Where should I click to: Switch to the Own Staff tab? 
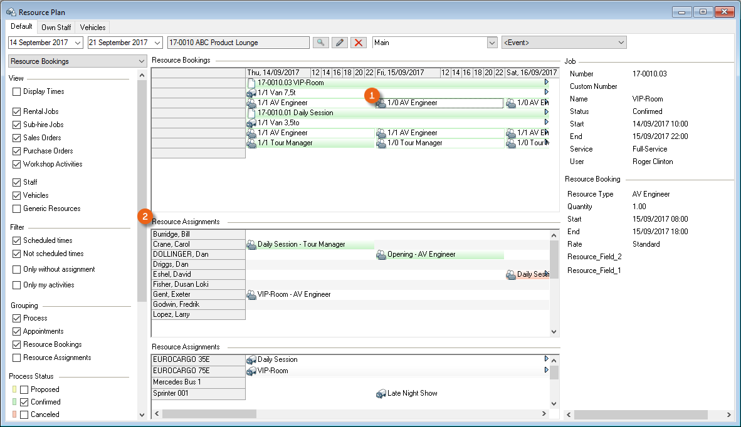coord(56,28)
